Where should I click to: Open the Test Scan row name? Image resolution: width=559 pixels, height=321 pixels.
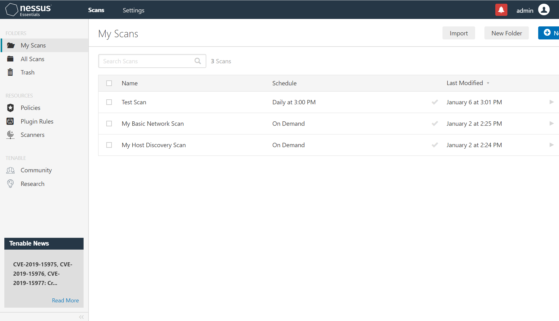tap(134, 102)
